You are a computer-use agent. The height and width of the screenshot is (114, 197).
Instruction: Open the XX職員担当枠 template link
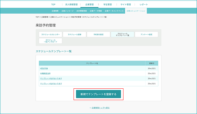45,74
